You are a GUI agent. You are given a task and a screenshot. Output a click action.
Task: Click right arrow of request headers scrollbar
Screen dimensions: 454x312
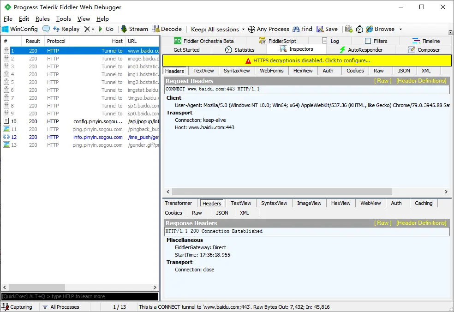click(x=446, y=192)
